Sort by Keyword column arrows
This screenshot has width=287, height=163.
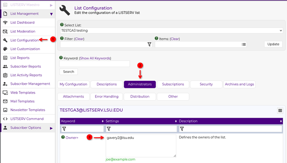click(x=103, y=121)
